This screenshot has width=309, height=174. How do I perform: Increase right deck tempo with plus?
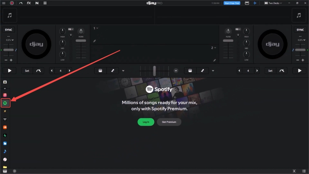pos(303,60)
